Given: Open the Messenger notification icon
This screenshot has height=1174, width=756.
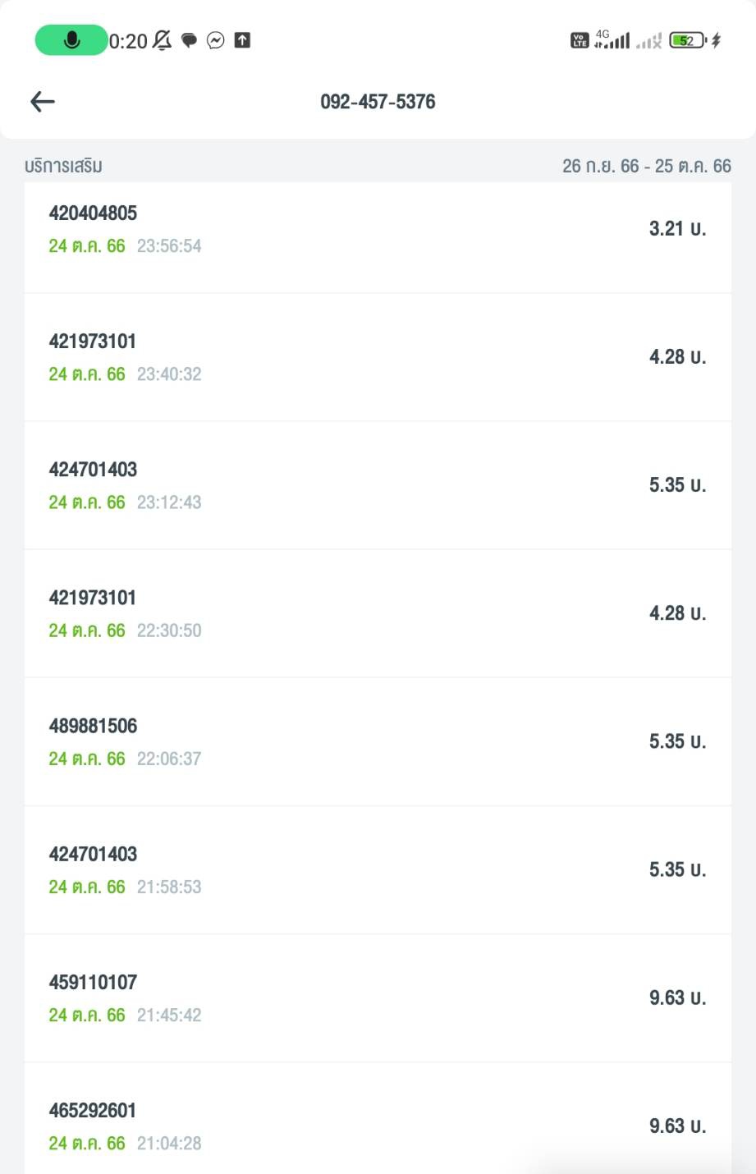Looking at the screenshot, I should click(216, 40).
